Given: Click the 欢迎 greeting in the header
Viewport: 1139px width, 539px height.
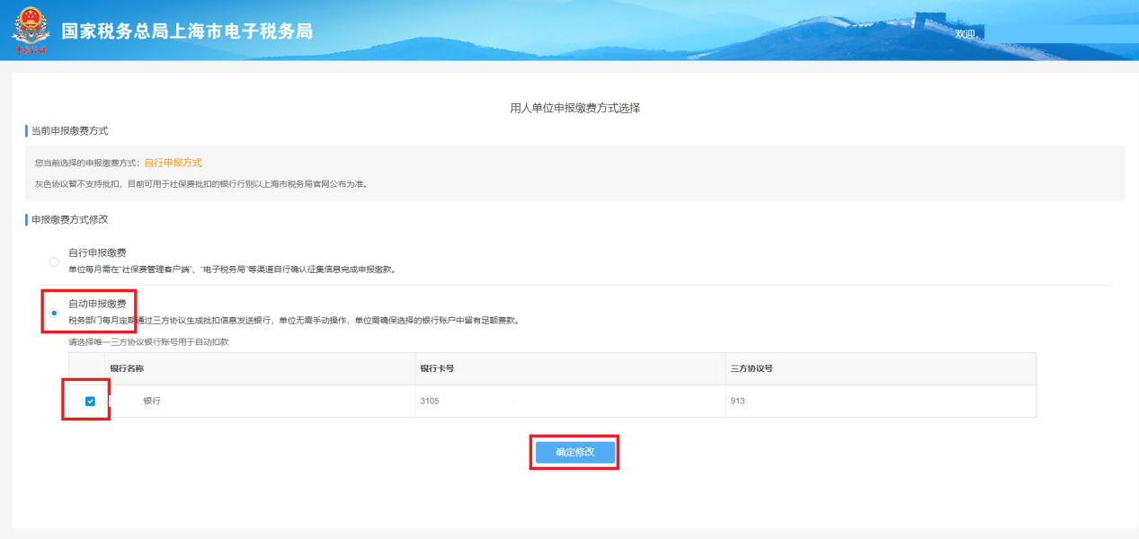Looking at the screenshot, I should tap(965, 33).
